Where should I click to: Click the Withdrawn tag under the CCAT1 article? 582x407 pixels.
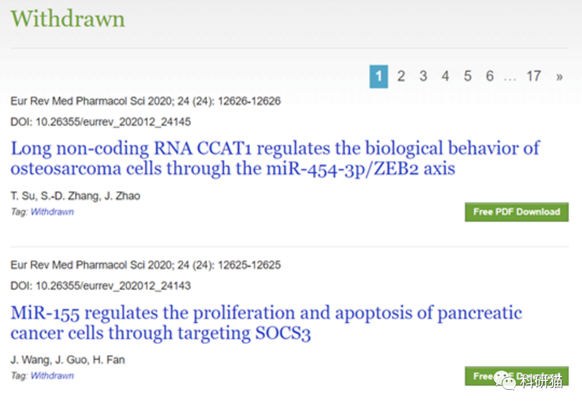pos(52,212)
